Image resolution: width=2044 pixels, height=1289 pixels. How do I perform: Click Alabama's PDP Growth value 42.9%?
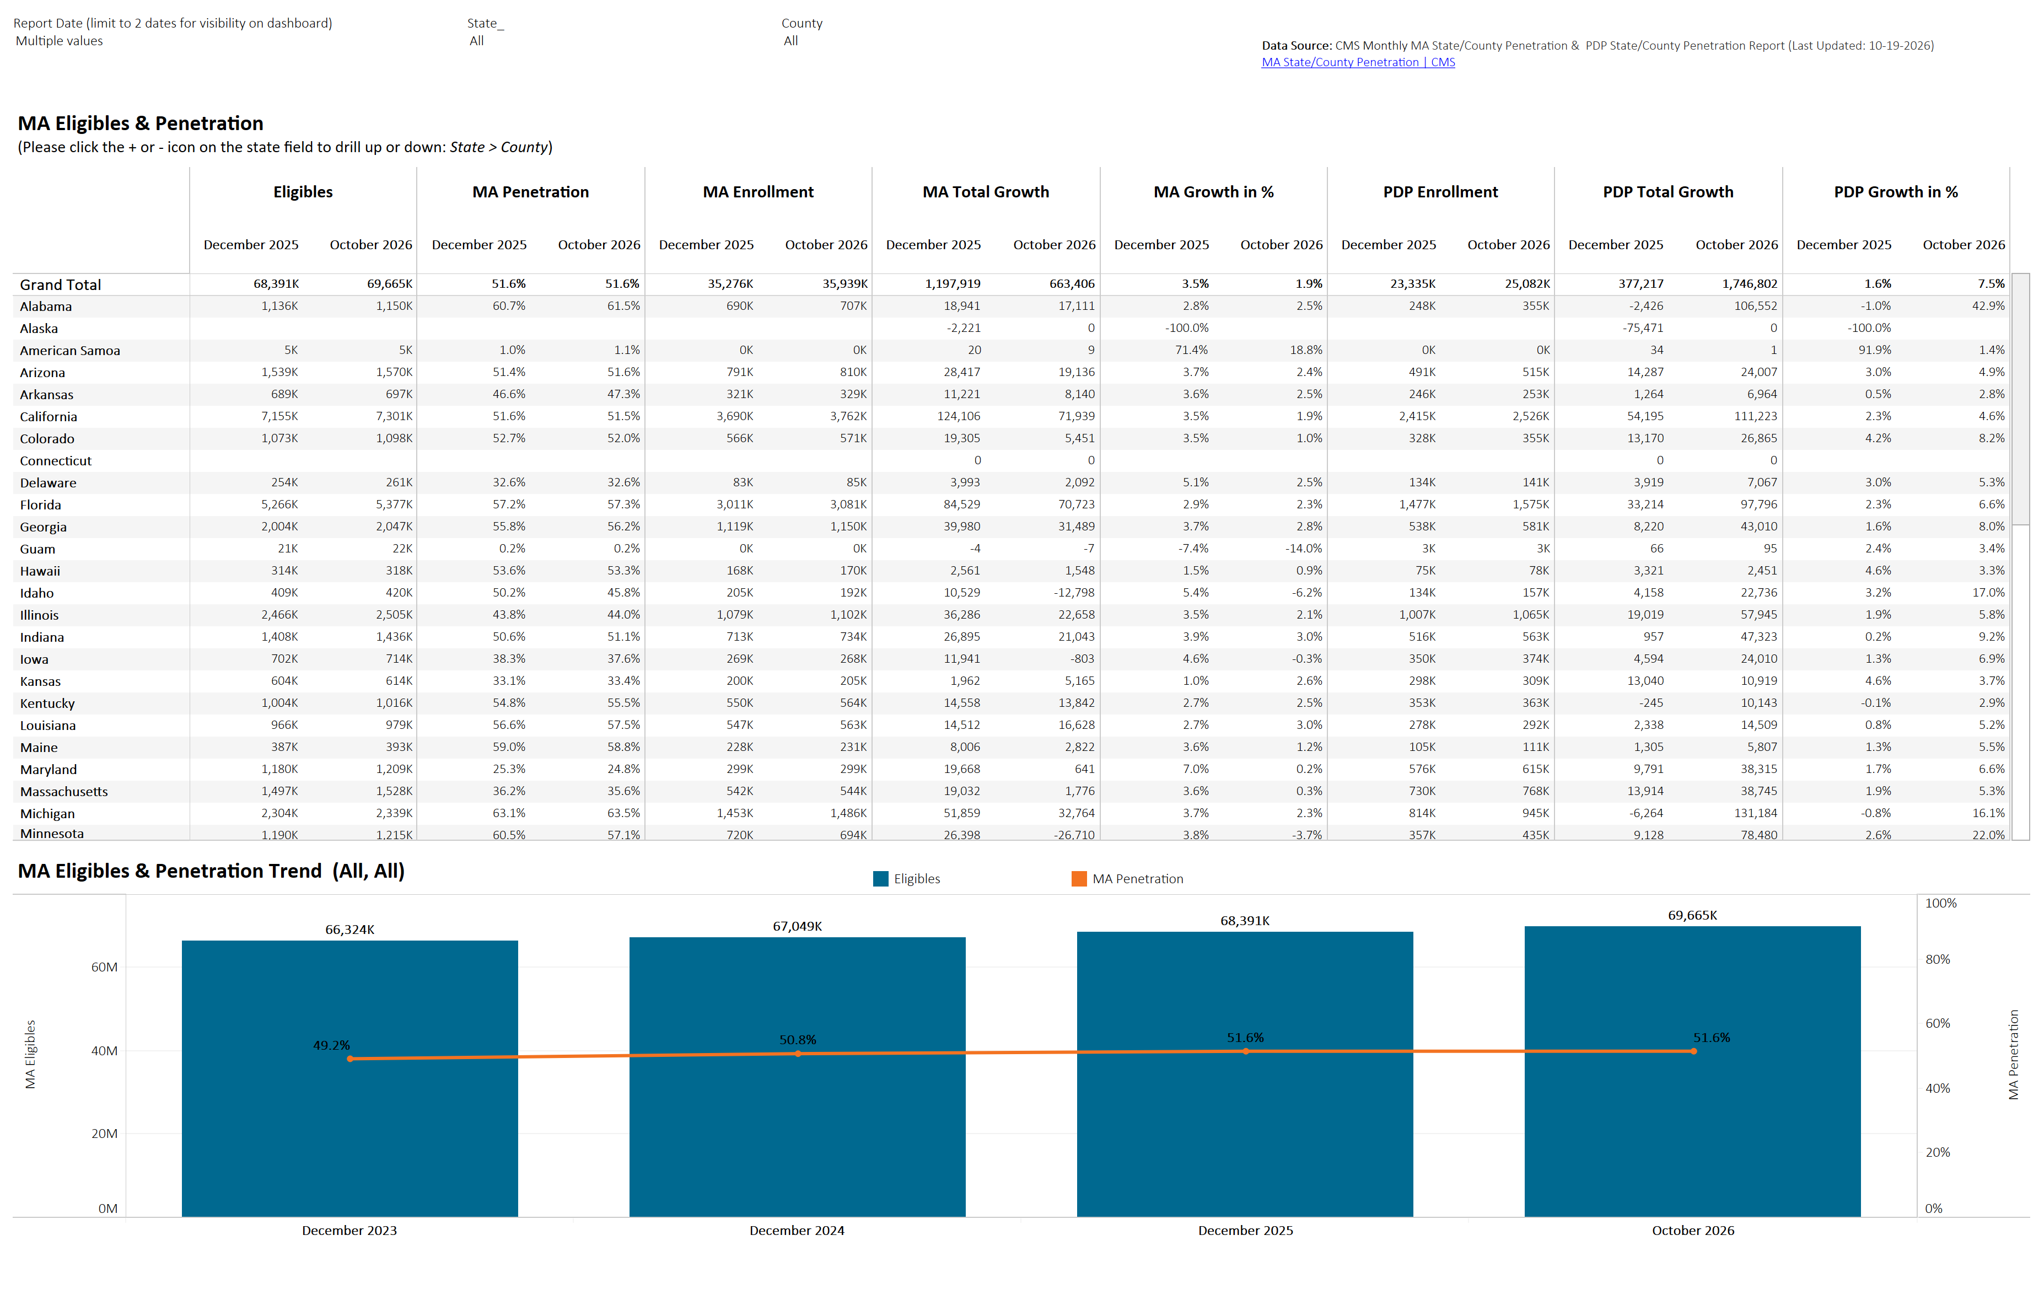pyautogui.click(x=1988, y=305)
